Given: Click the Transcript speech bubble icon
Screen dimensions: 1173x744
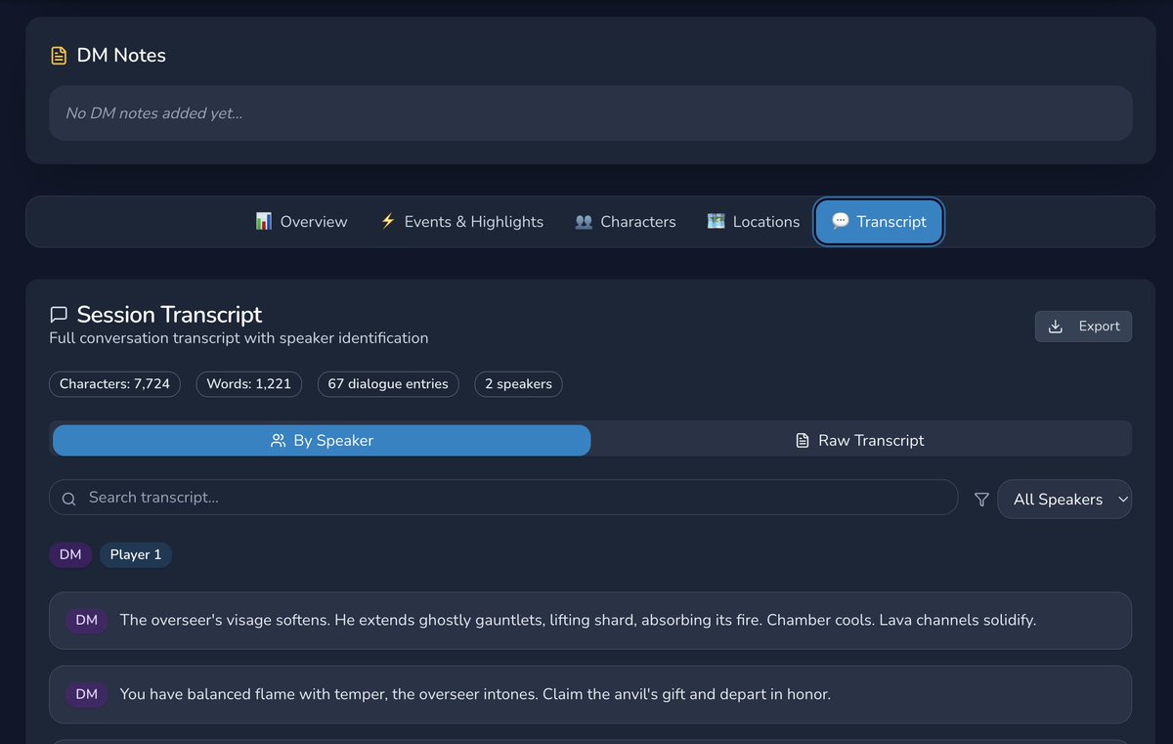Looking at the screenshot, I should click(x=841, y=221).
